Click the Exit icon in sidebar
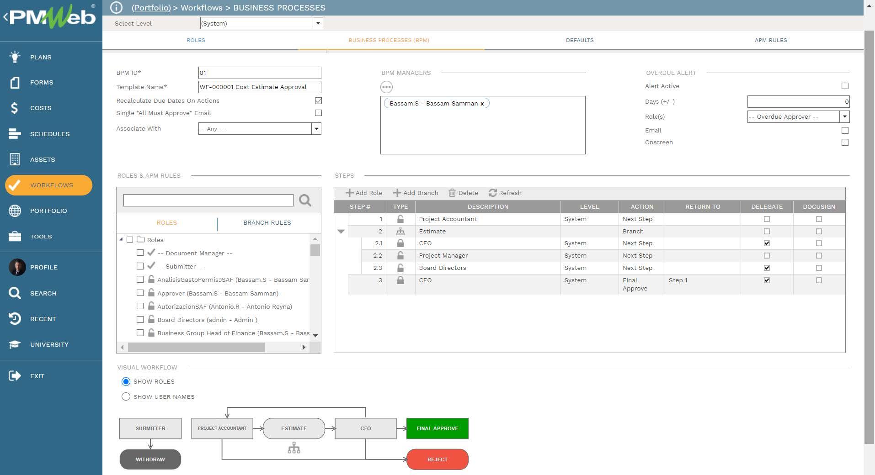Viewport: 875px width, 475px height. click(x=15, y=376)
